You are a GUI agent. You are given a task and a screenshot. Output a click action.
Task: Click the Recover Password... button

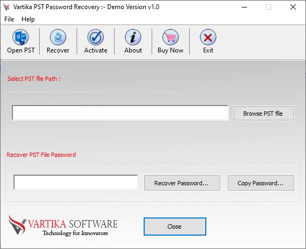(182, 183)
